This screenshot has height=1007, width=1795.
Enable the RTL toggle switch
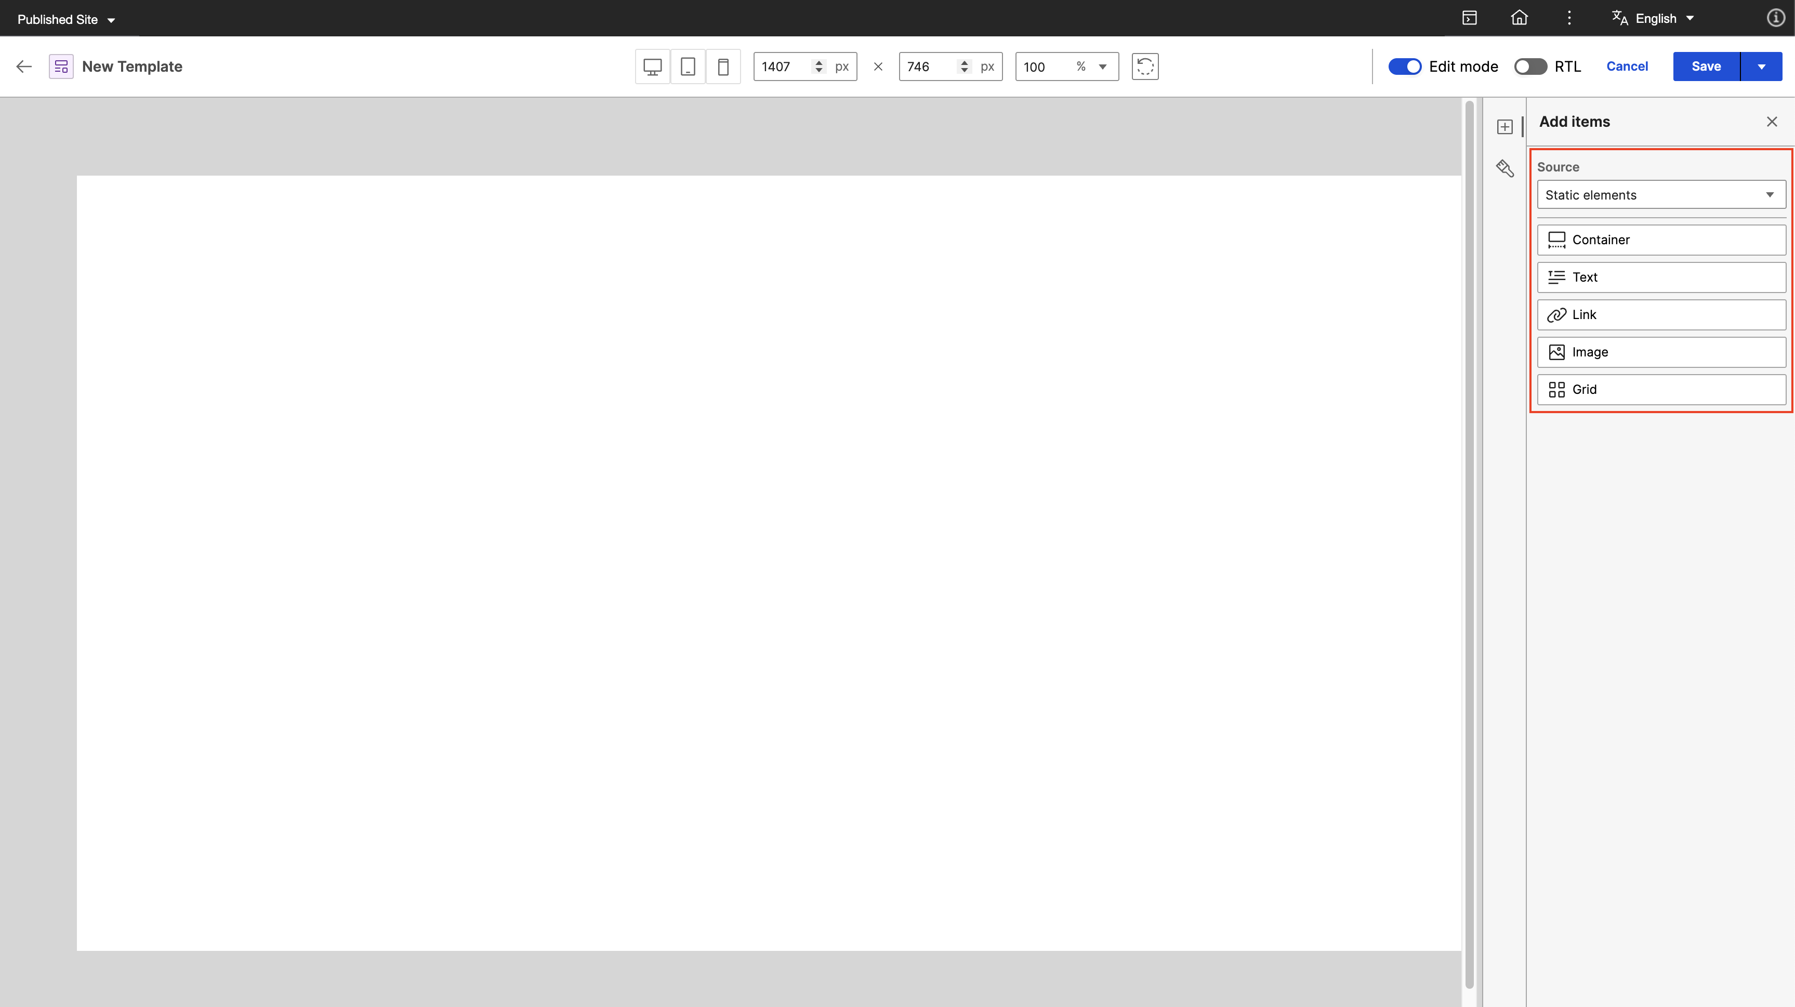click(1530, 67)
